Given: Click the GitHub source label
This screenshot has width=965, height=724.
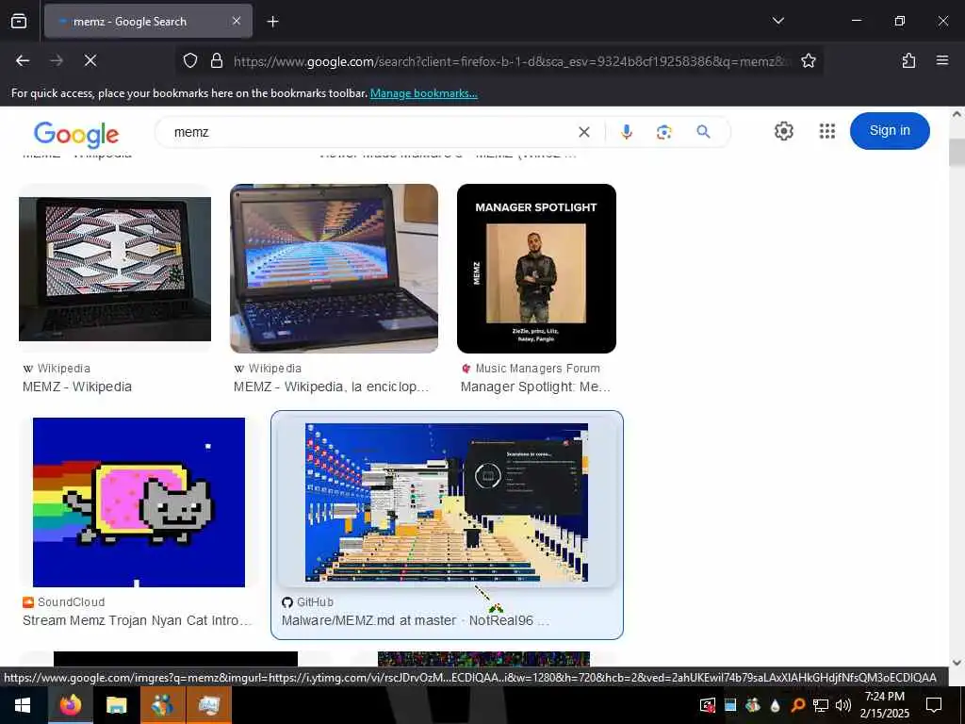Looking at the screenshot, I should (308, 602).
